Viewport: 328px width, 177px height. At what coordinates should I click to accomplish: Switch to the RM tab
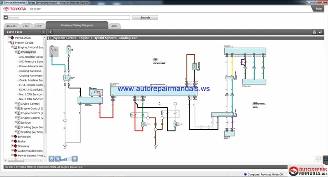tap(26, 26)
